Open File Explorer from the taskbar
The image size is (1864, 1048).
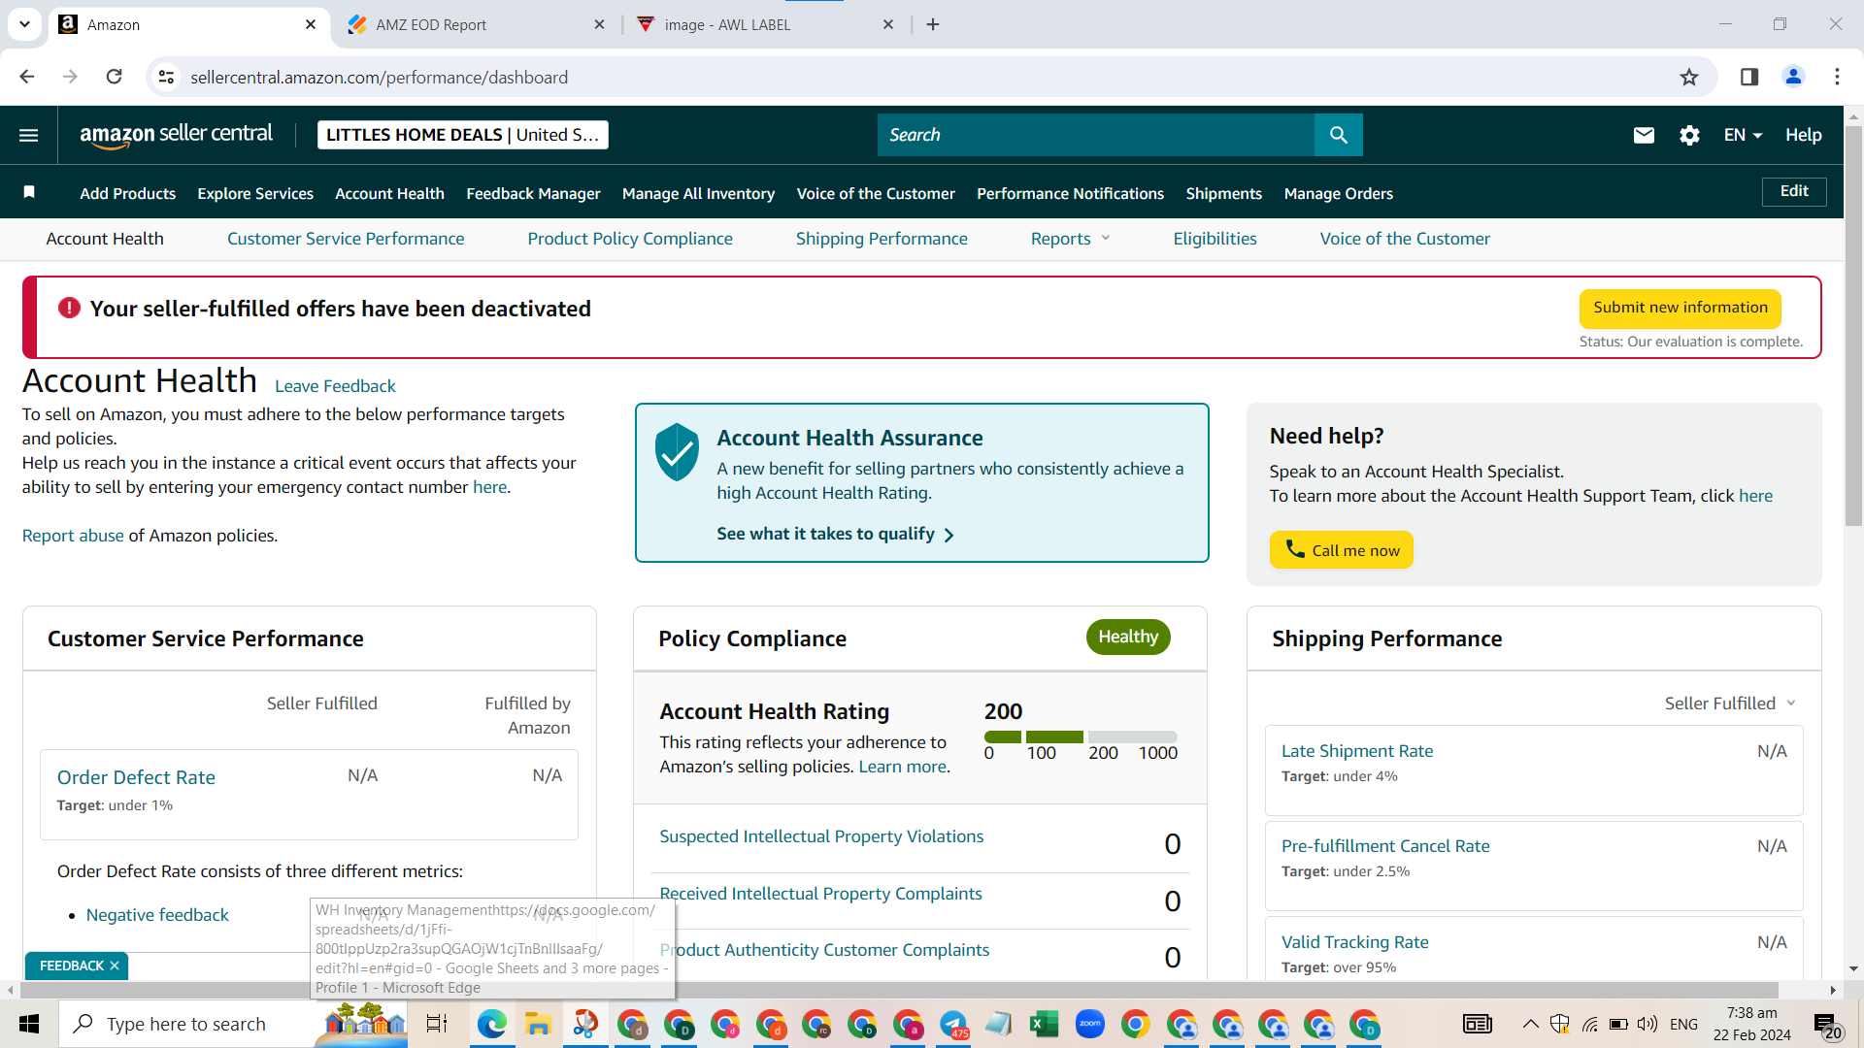(537, 1024)
